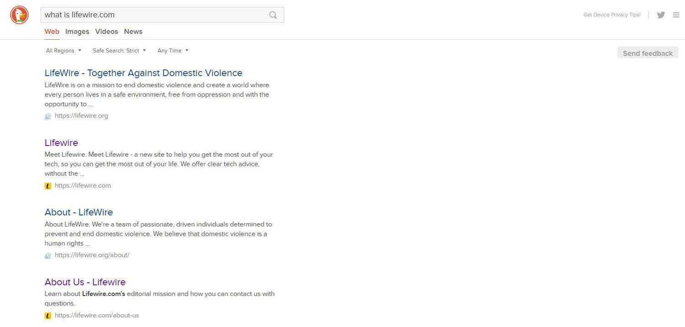Open the Safe Search: Strict dropdown
This screenshot has width=685, height=327.
119,51
